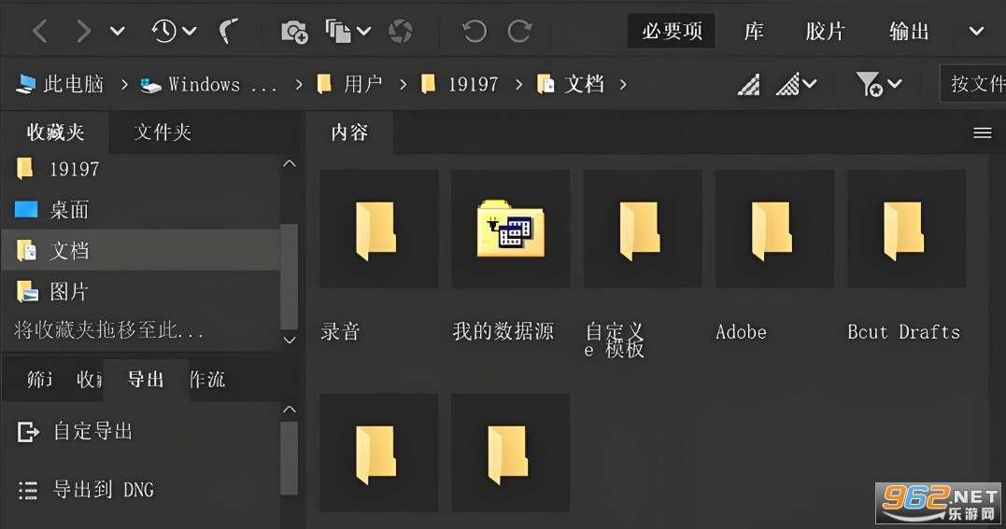The width and height of the screenshot is (1006, 529).
Task: Switch to 库 workspace
Action: click(x=753, y=31)
